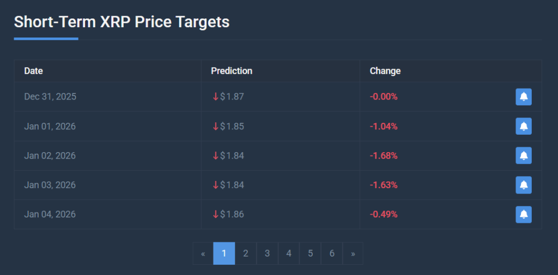The image size is (558, 275).
Task: Click the alert bell for Dec 31, 2025
Action: 523,97
